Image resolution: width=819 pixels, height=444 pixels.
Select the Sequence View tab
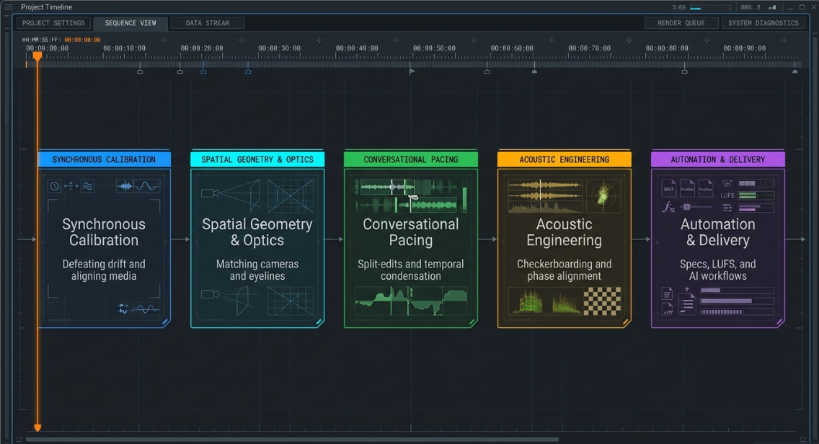click(130, 23)
